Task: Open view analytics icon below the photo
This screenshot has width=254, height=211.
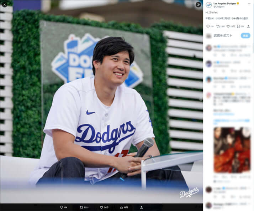Action: pos(121,207)
